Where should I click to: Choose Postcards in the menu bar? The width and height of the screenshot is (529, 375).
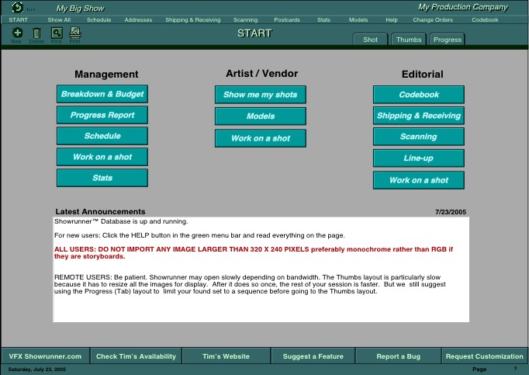(287, 19)
